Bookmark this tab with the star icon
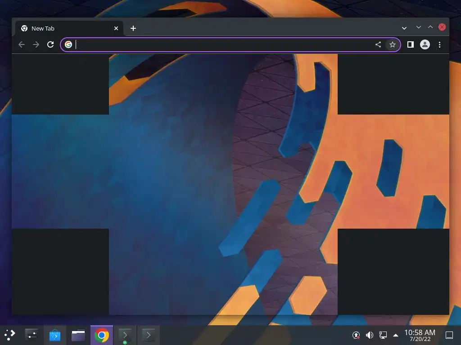 [x=393, y=44]
